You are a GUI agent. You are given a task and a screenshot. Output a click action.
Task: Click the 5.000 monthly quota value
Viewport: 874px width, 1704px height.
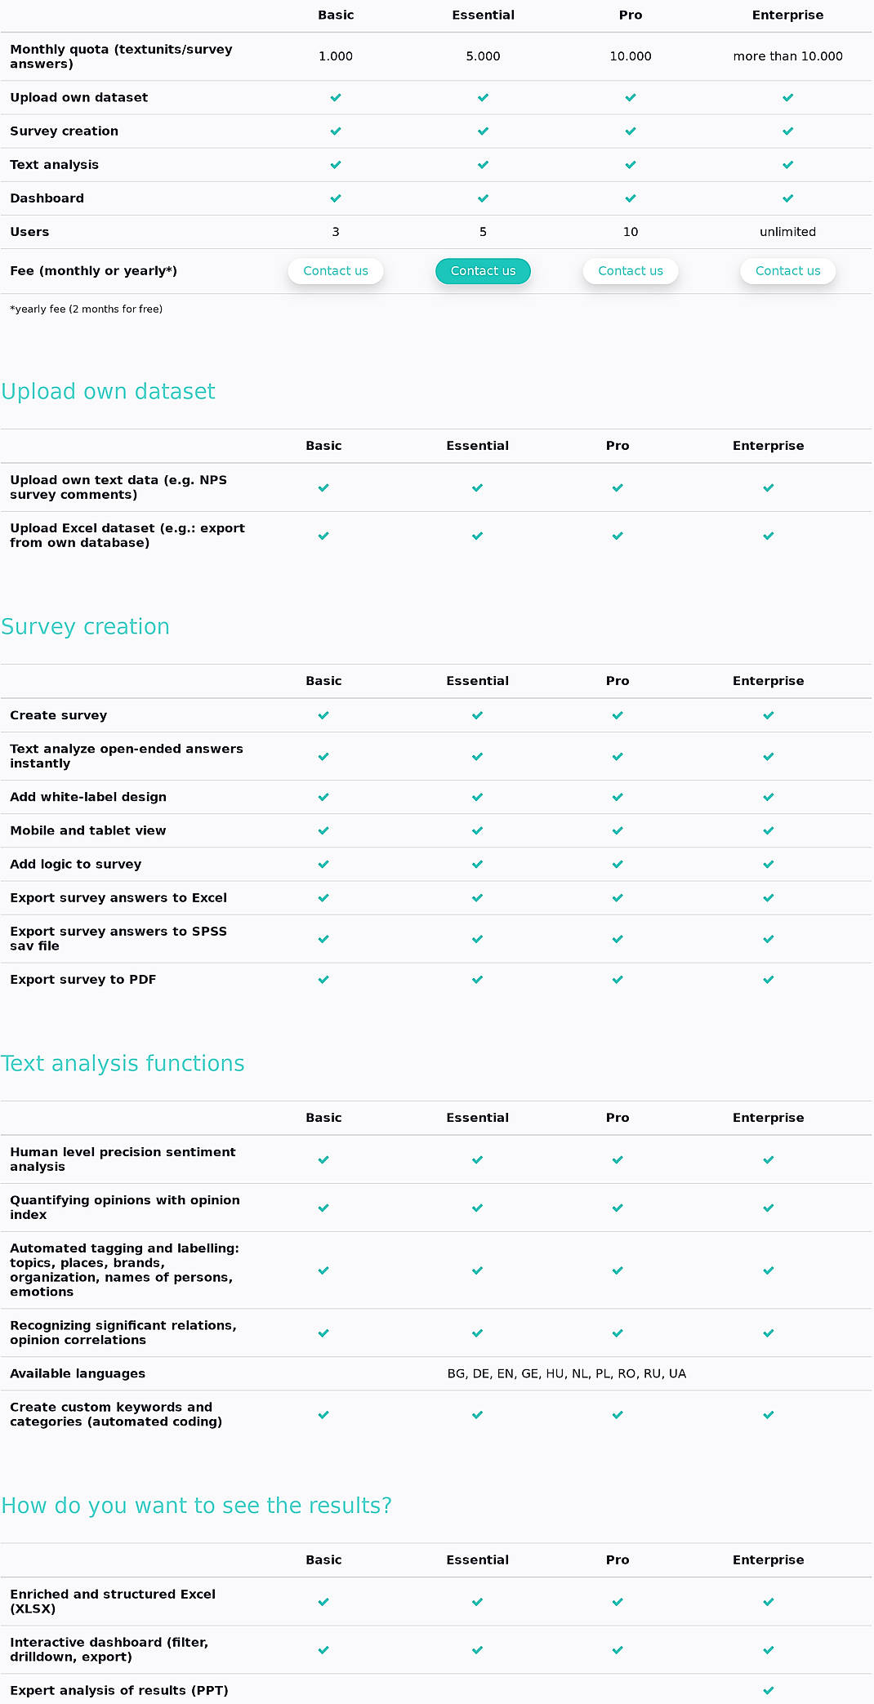pyautogui.click(x=483, y=56)
